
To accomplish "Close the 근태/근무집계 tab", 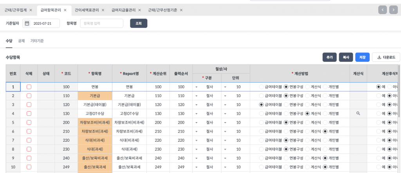I will click(x=31, y=10).
